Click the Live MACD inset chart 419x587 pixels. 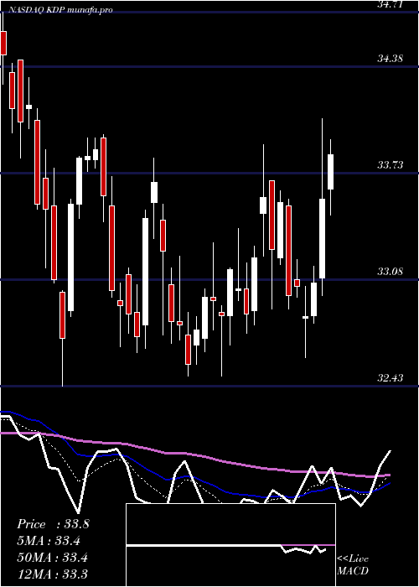tap(230, 545)
